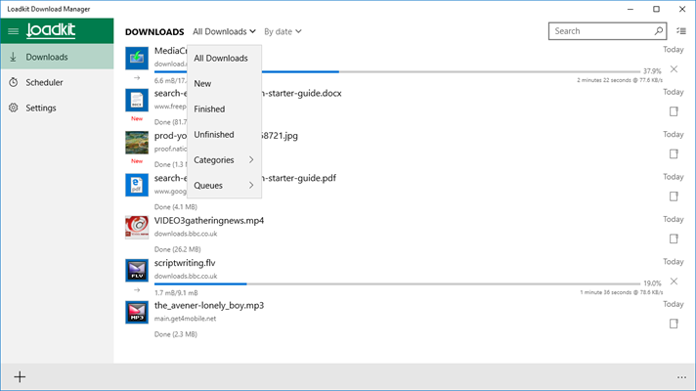Expand the Queues submenu
This screenshot has width=696, height=391.
coord(224,186)
